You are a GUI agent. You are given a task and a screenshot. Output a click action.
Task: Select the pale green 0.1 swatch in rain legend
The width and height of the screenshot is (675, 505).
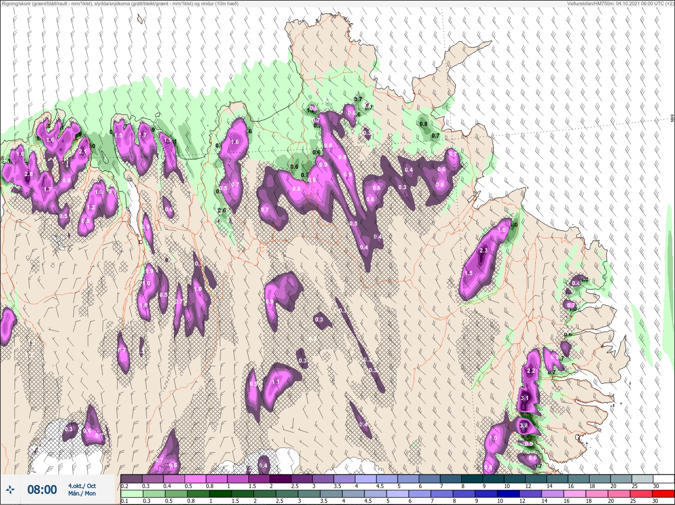pyautogui.click(x=131, y=494)
